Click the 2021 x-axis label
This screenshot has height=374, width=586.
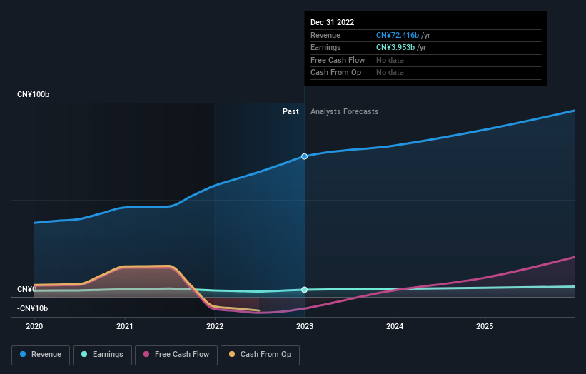124,327
